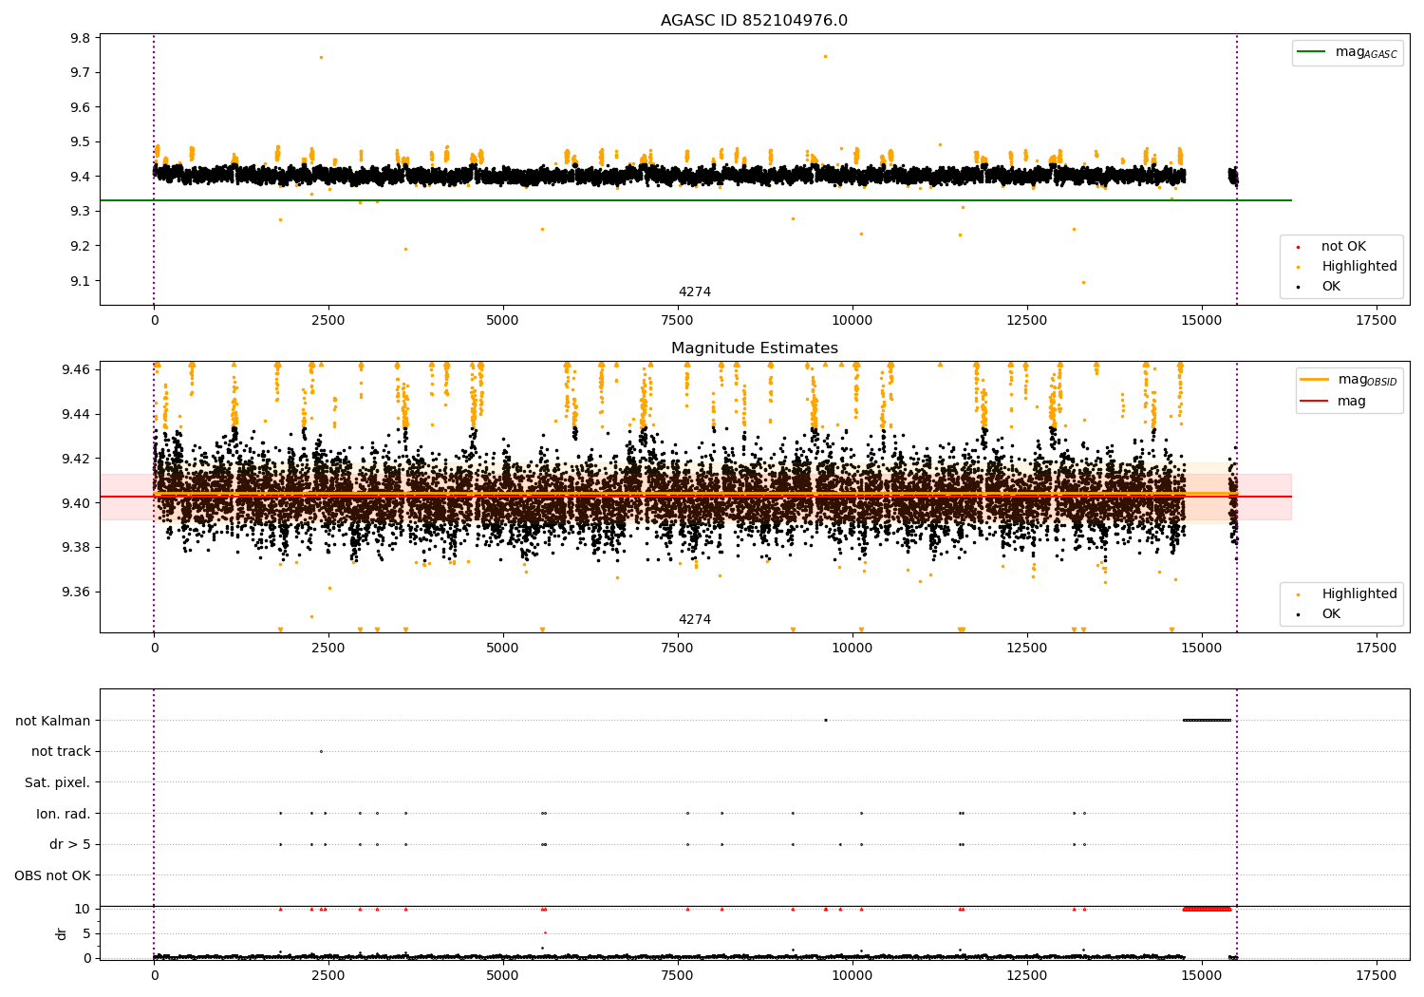This screenshot has height=997, width=1424.
Task: Click the isolated not track marker point
Action: pos(321,751)
